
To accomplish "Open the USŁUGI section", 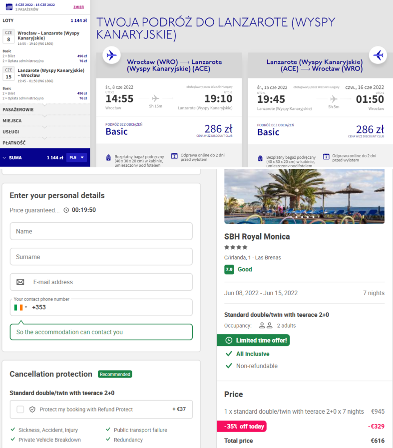I will tap(45, 132).
